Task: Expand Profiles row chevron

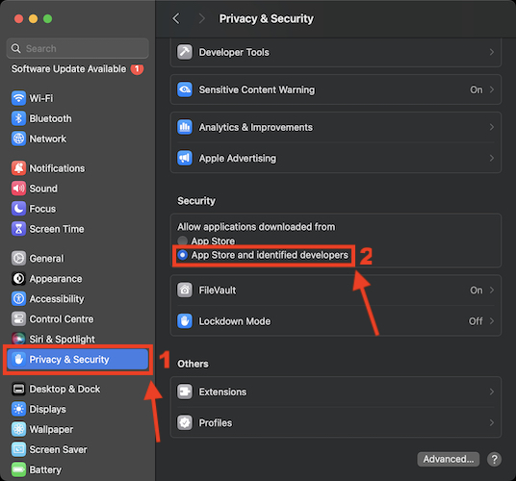Action: pyautogui.click(x=492, y=422)
